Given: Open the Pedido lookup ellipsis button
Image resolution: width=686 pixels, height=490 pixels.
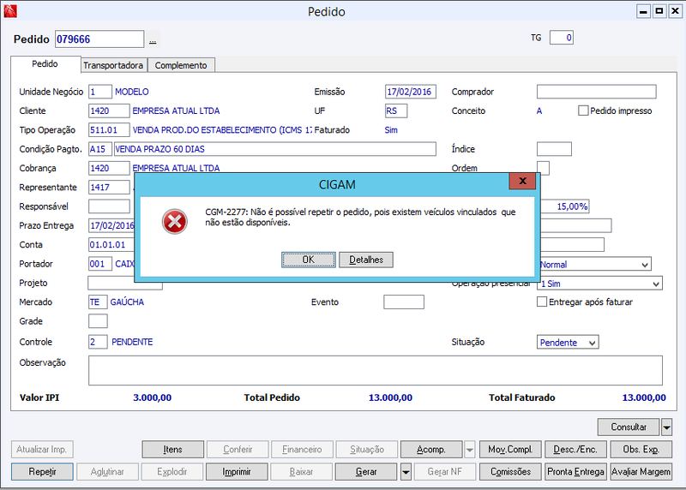Looking at the screenshot, I should click(153, 39).
